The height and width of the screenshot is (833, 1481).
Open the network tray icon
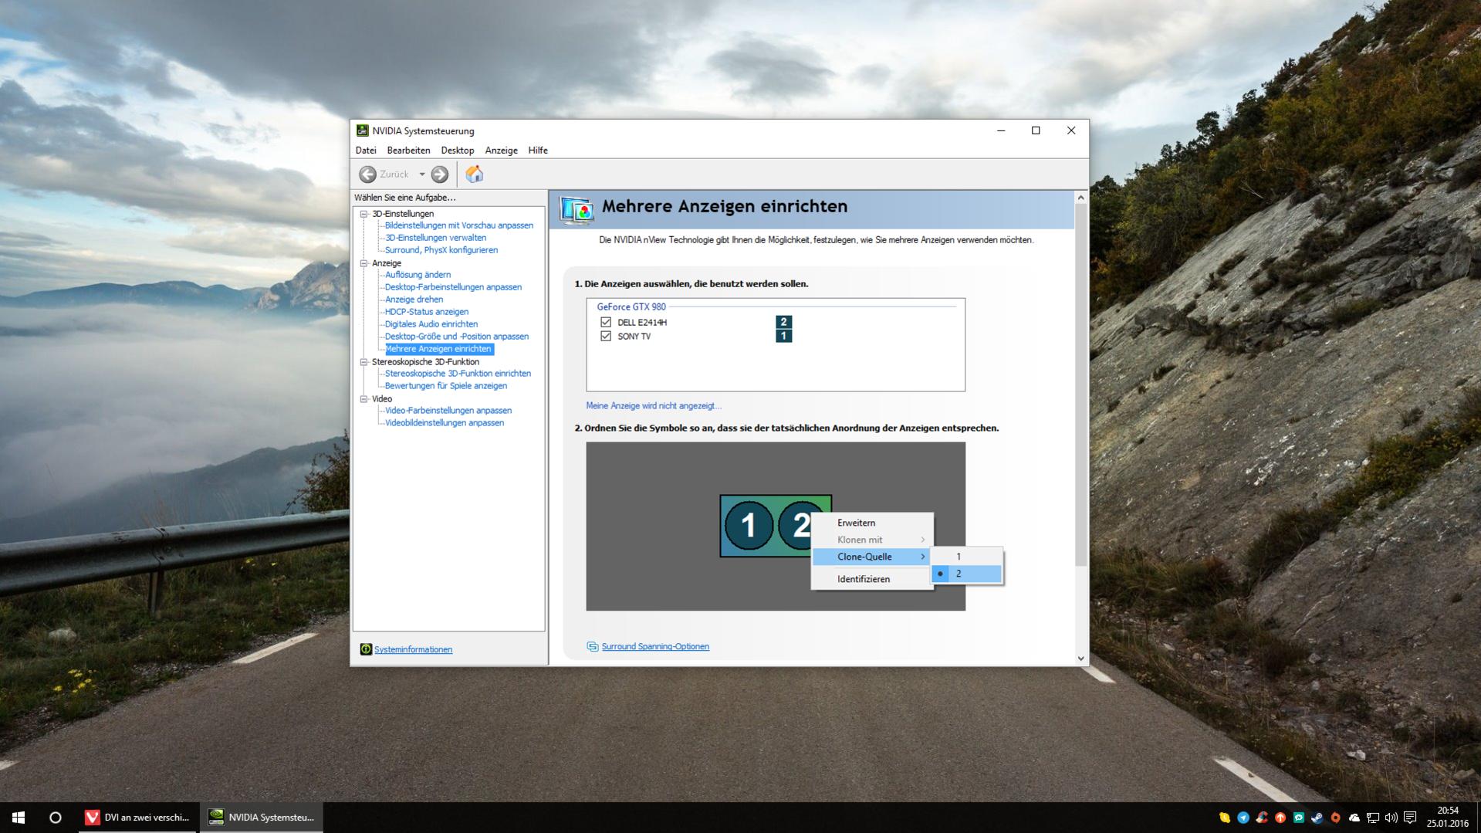tap(1372, 818)
